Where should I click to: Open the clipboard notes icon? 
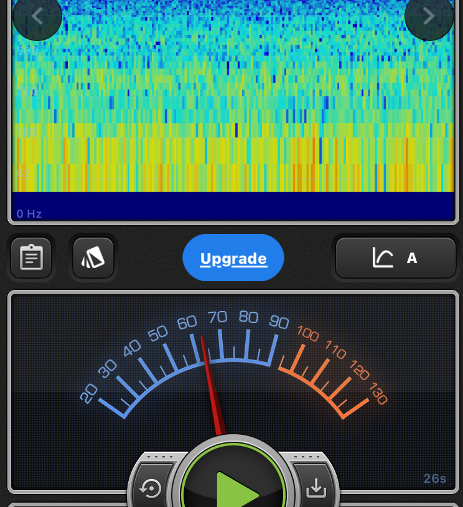pos(31,258)
